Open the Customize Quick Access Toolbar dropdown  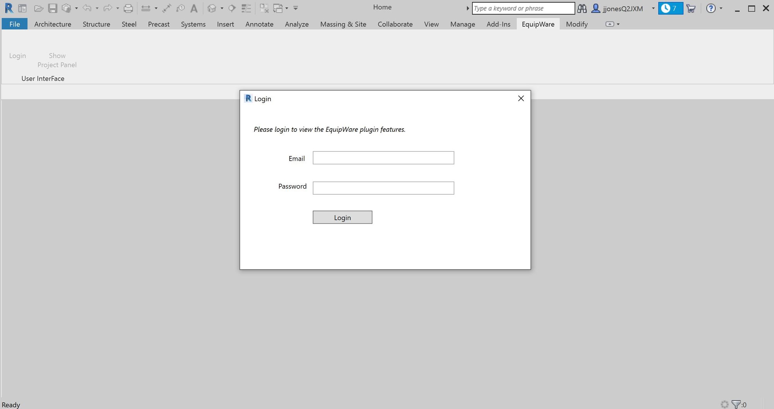(296, 8)
